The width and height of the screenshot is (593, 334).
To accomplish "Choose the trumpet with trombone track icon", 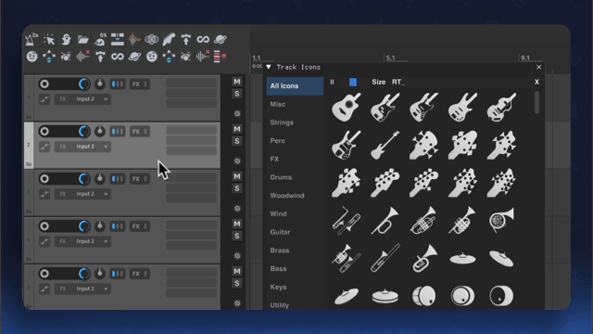I will tap(346, 258).
